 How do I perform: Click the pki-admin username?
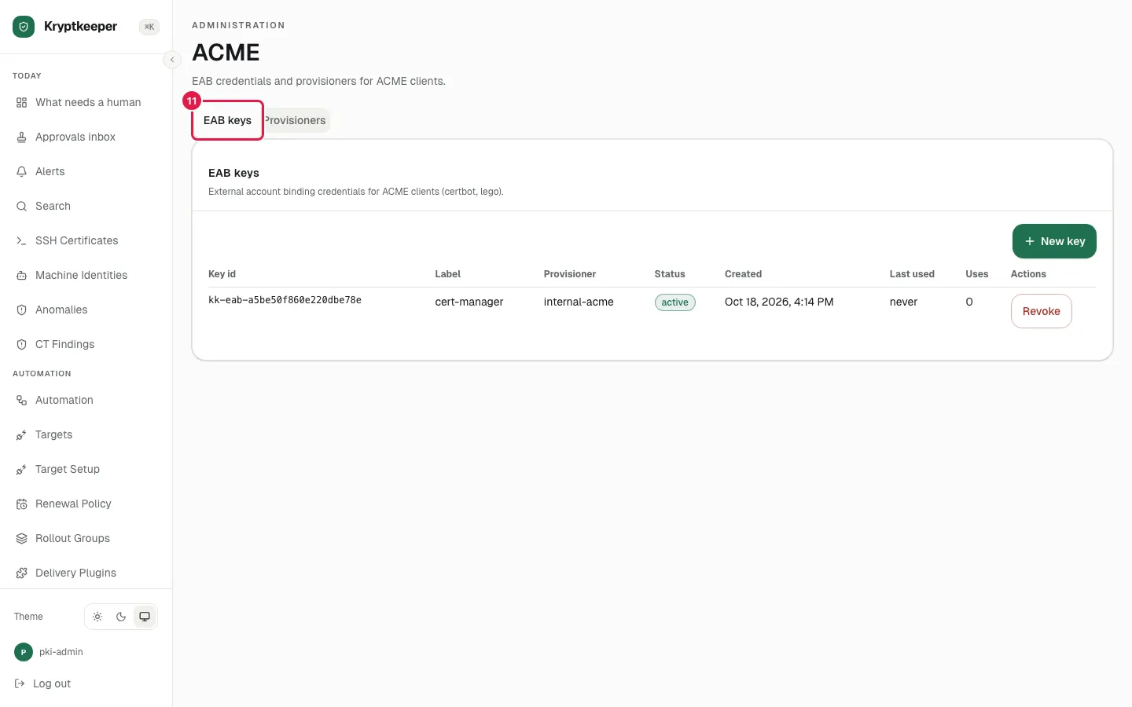pyautogui.click(x=61, y=652)
